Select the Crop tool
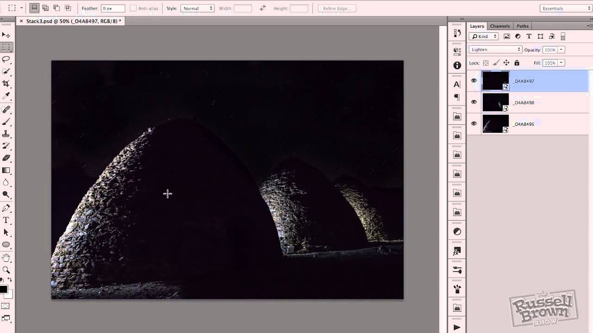 [x=6, y=84]
